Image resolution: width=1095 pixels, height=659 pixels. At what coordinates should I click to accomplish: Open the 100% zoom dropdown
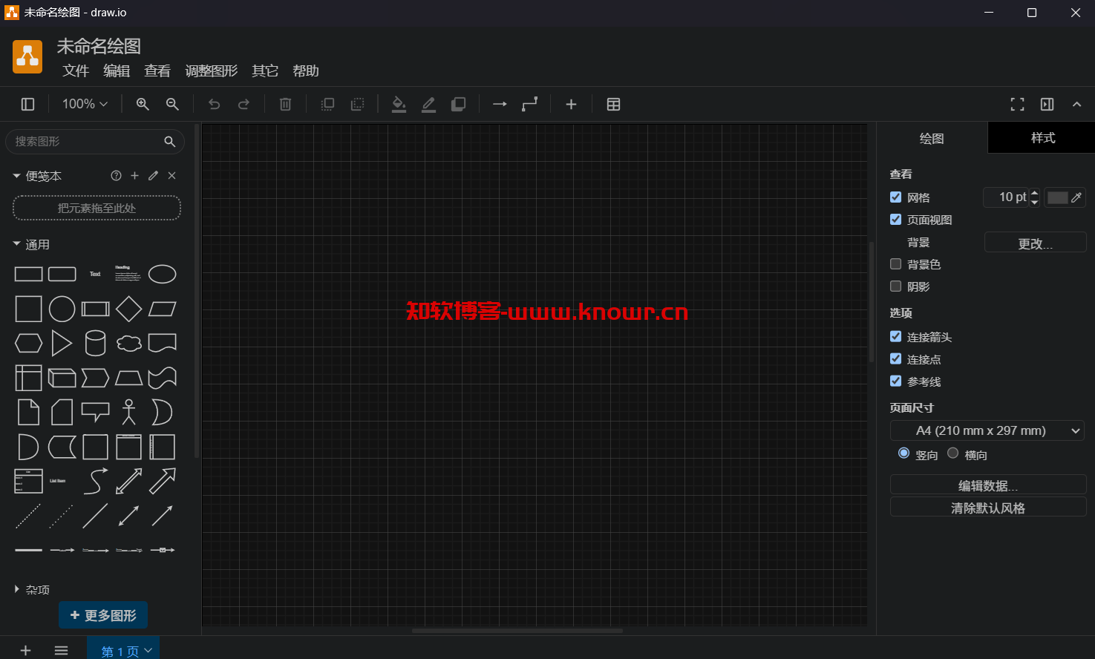[x=85, y=105]
